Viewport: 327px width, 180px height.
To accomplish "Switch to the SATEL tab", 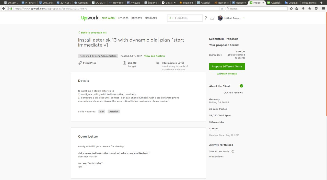I will tap(99, 3).
